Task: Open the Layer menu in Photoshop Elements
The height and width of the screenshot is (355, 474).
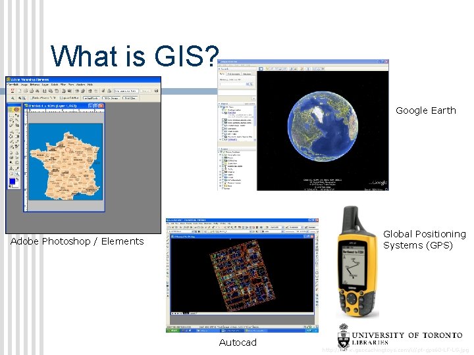Action: point(45,85)
